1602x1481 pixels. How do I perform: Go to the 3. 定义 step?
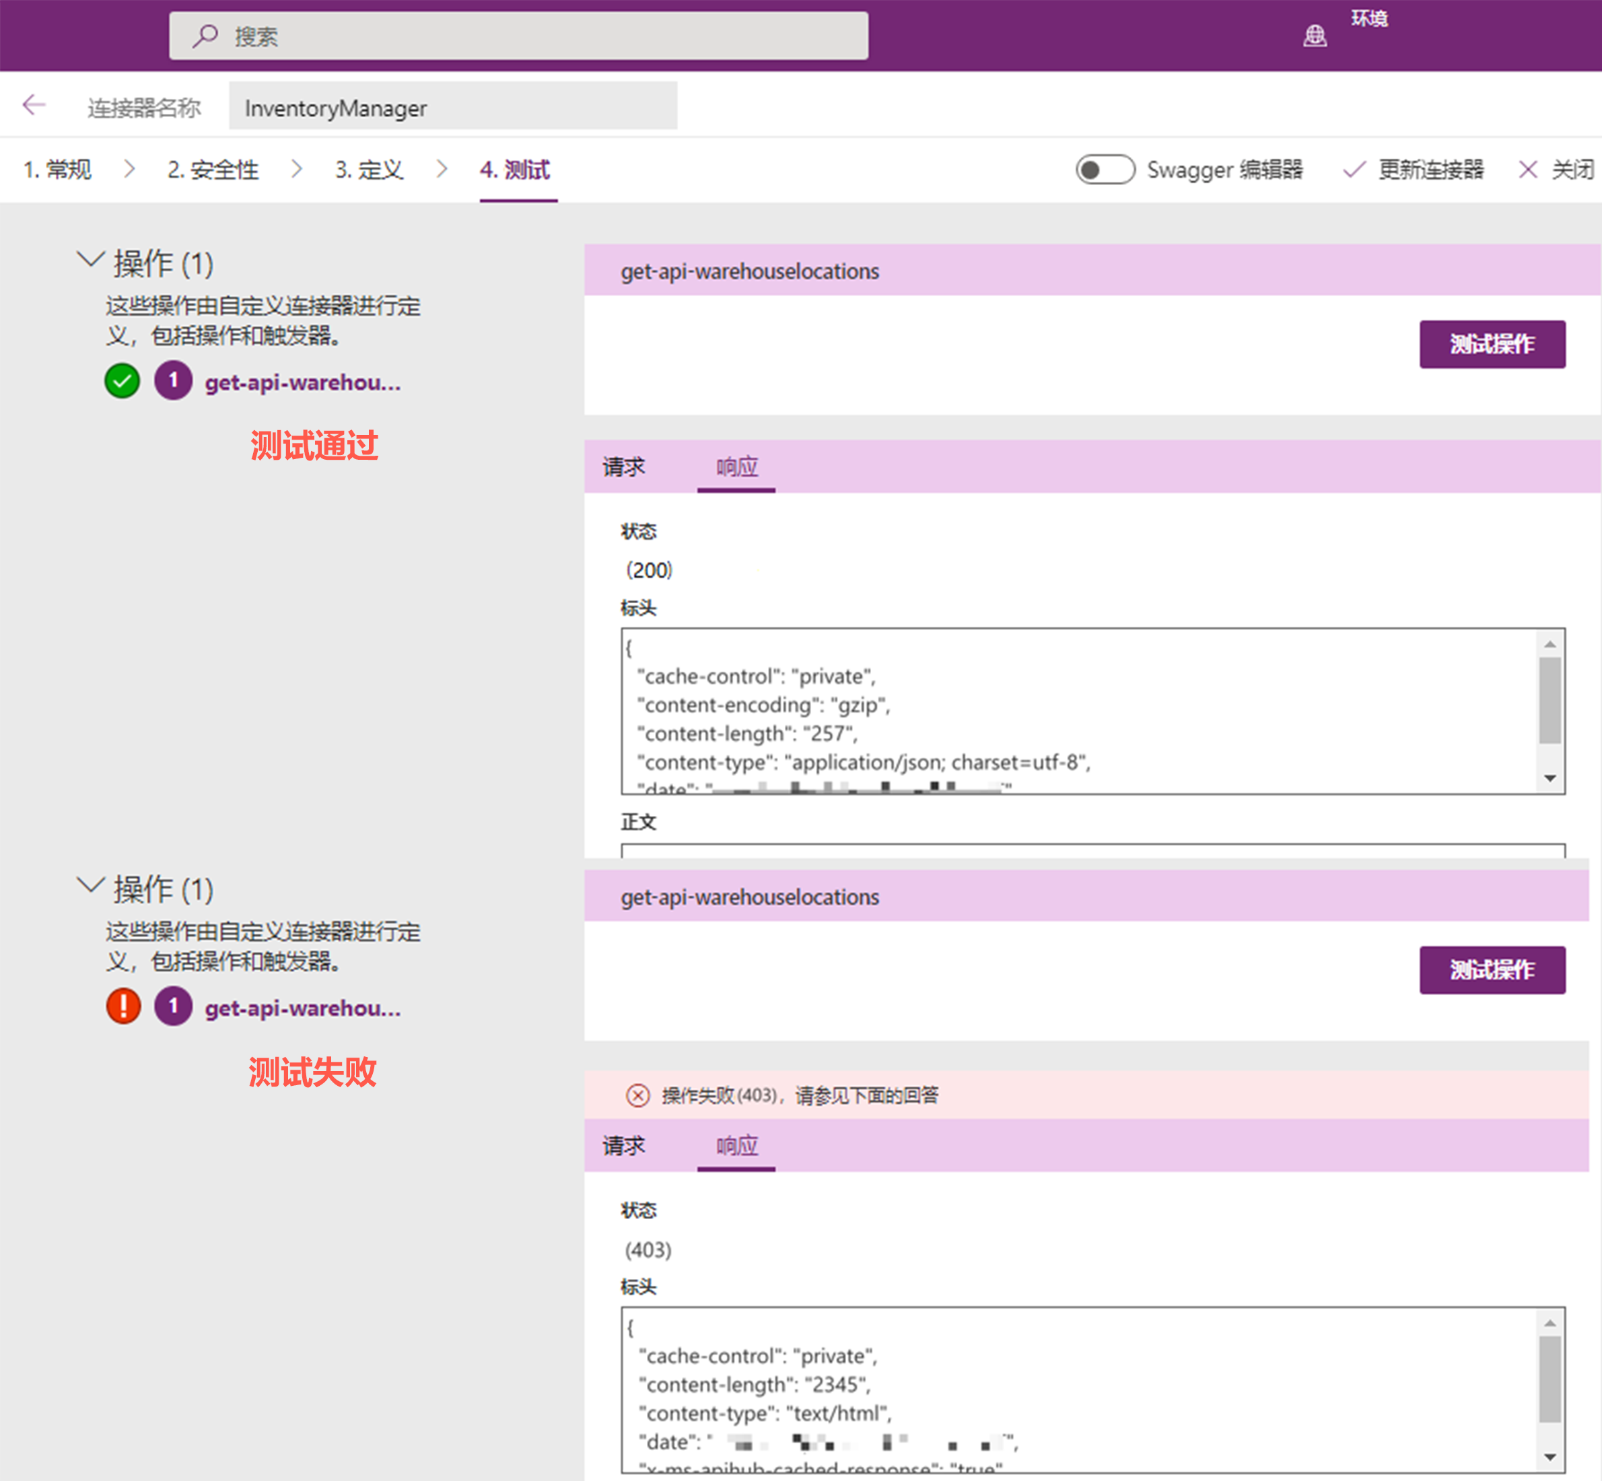click(x=370, y=170)
